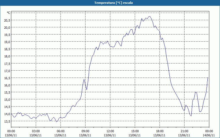Select the 14,5 y-axis label
The image size is (220, 138).
7,107
